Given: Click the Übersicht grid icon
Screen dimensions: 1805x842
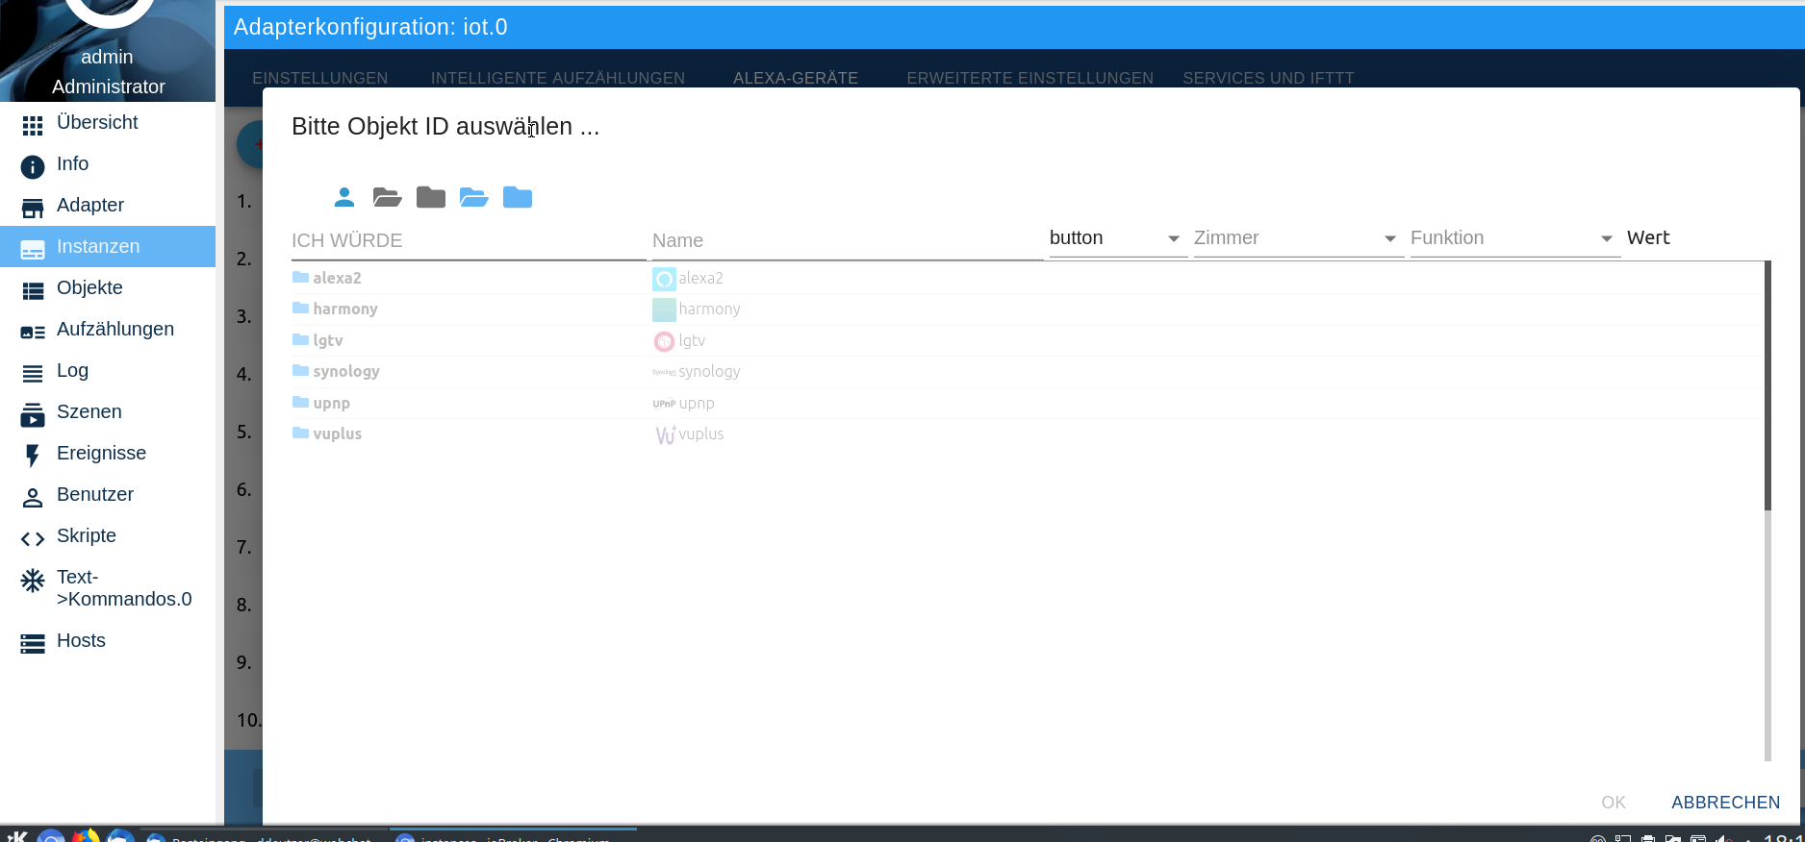Looking at the screenshot, I should (x=33, y=126).
